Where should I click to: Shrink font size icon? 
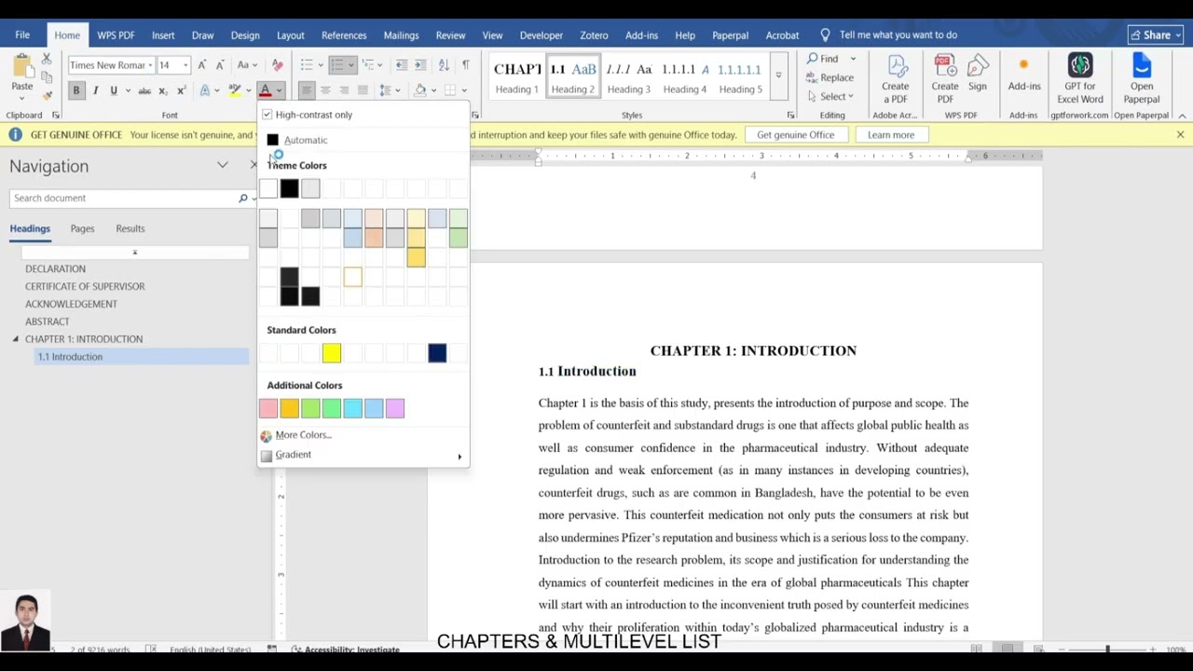point(220,65)
